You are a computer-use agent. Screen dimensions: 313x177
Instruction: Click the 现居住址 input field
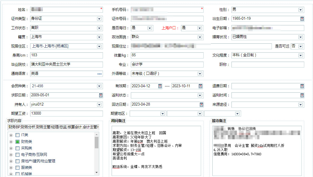point(201,46)
